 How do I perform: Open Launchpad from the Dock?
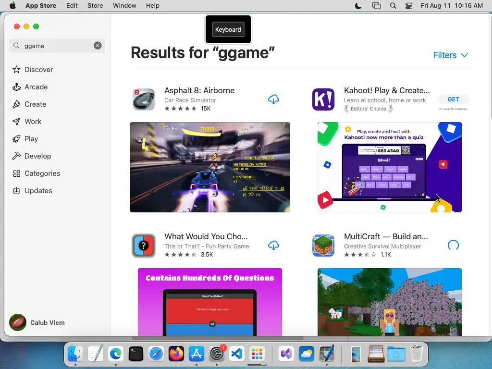coord(257,354)
